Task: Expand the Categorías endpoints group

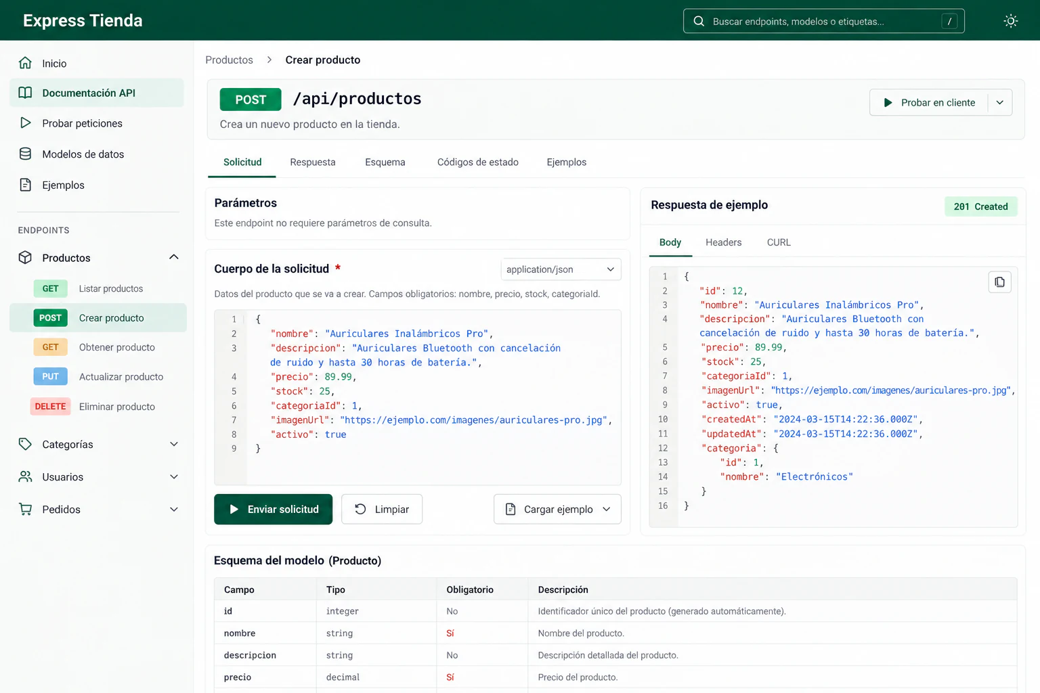Action: pyautogui.click(x=174, y=444)
